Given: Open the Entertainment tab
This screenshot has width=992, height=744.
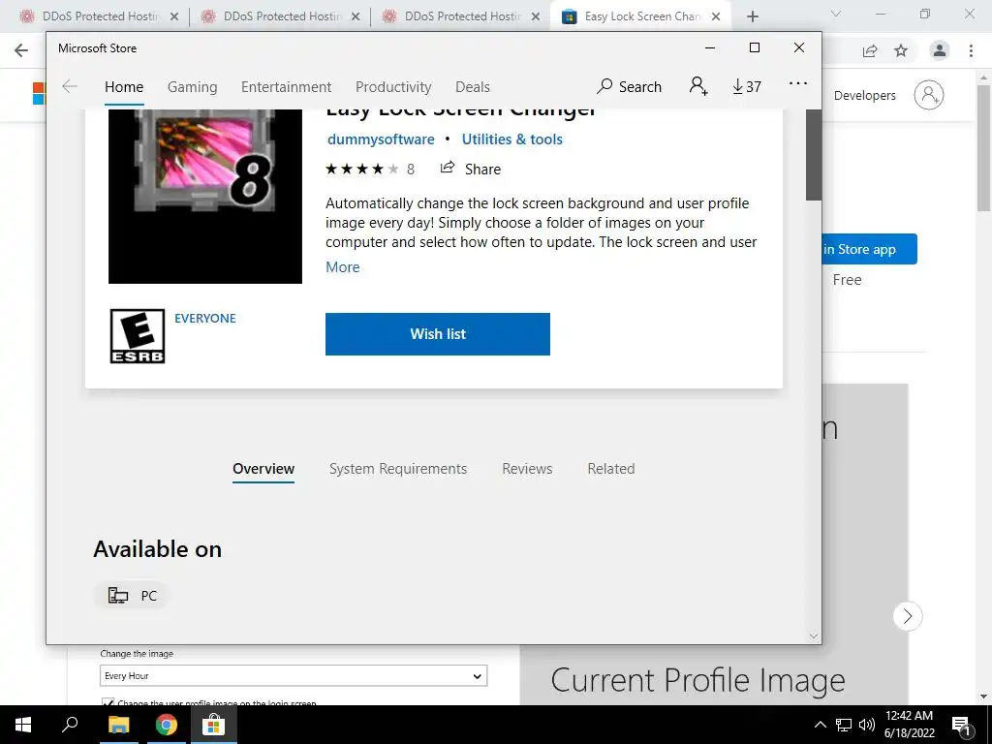Looking at the screenshot, I should click(x=286, y=86).
